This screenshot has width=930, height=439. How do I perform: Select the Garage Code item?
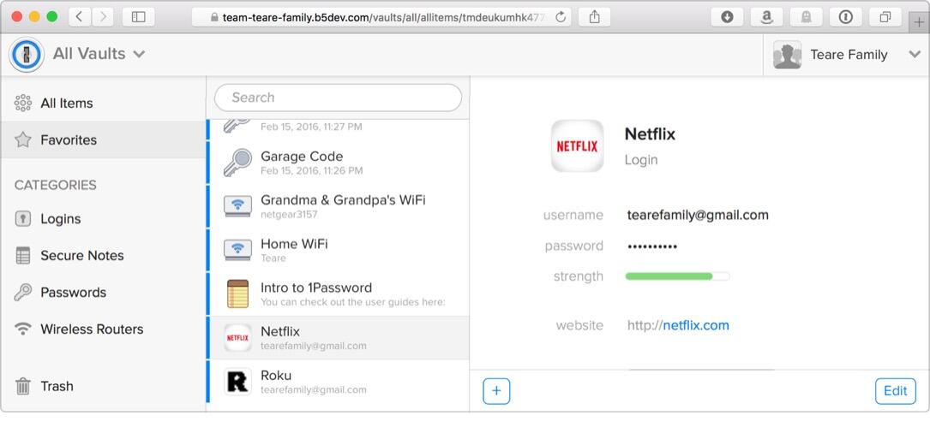click(x=338, y=163)
